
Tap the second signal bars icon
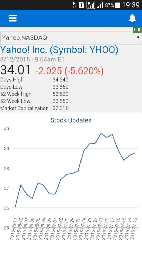pyautogui.click(x=100, y=6)
